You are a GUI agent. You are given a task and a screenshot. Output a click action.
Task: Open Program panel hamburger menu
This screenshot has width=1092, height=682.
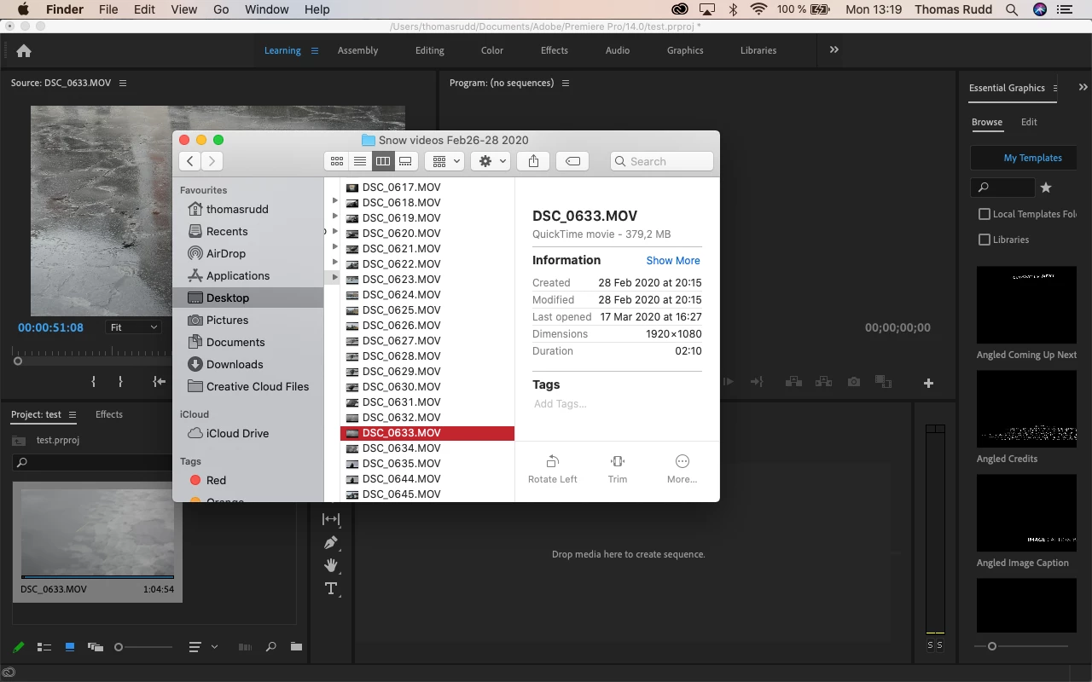(566, 83)
